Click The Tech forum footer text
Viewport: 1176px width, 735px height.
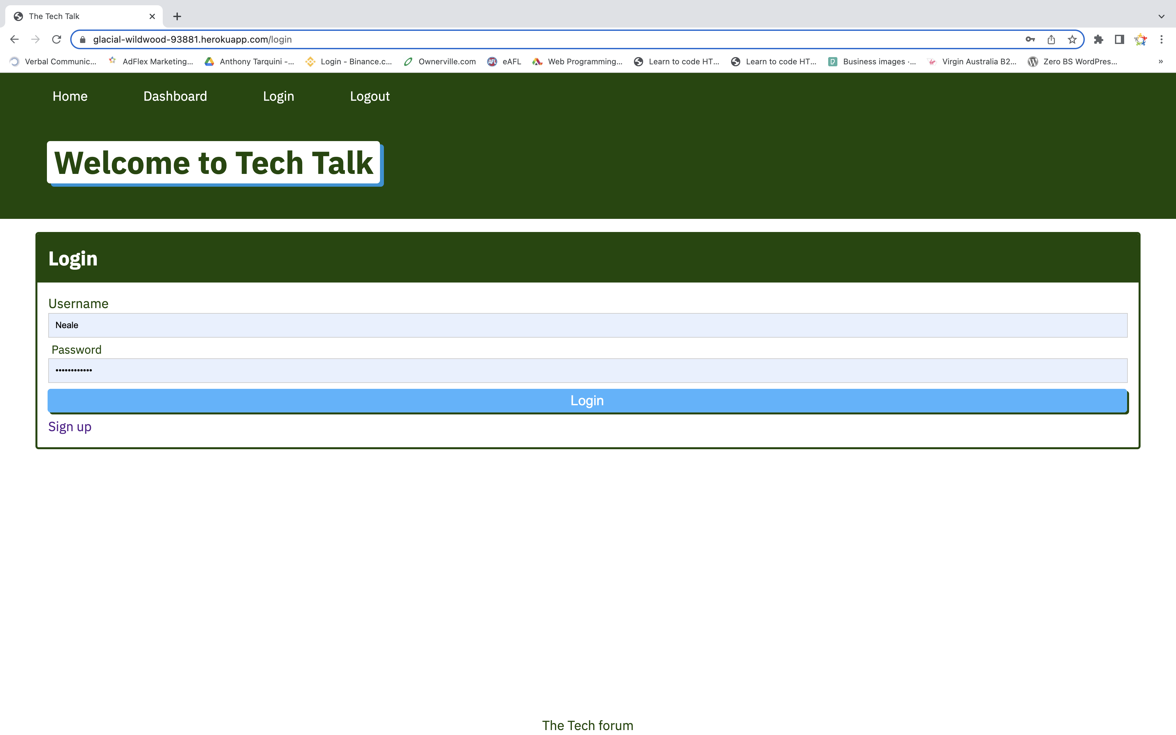[588, 725]
